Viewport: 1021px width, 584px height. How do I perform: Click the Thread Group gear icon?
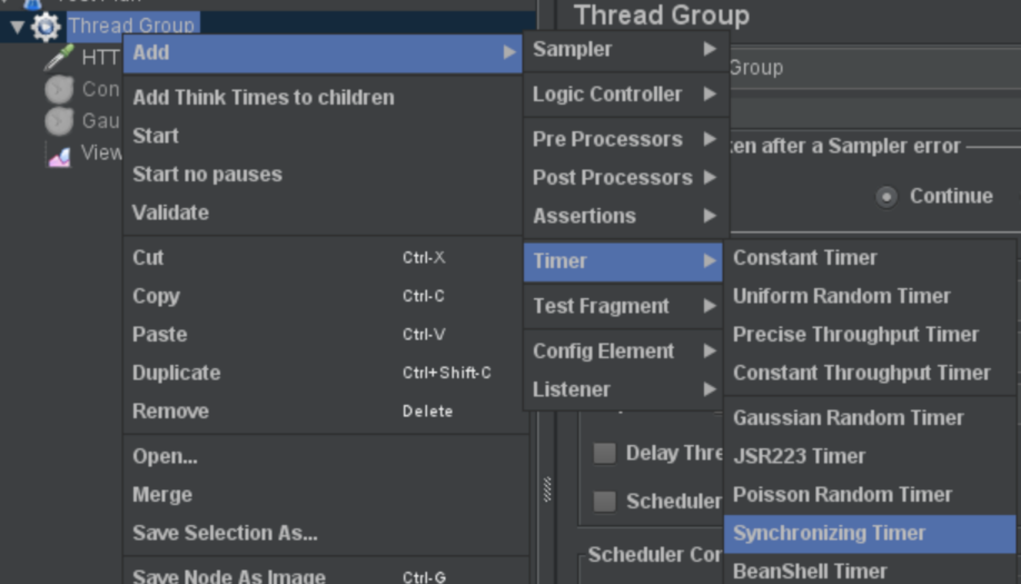(x=45, y=27)
